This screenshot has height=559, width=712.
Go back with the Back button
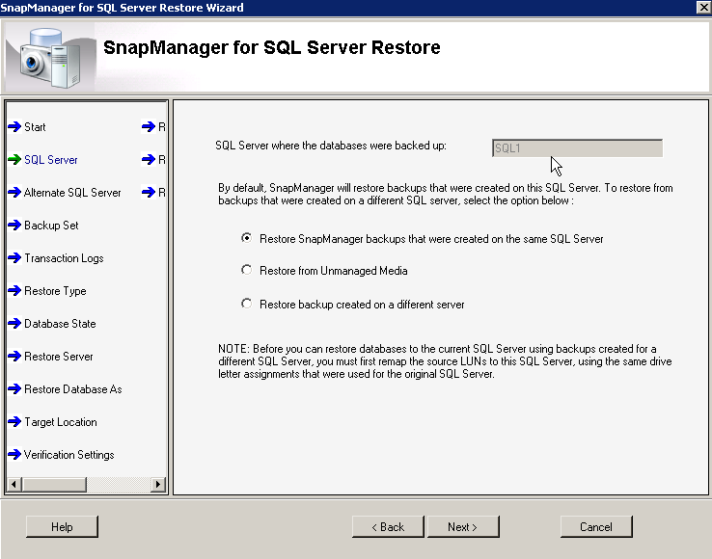coord(388,527)
